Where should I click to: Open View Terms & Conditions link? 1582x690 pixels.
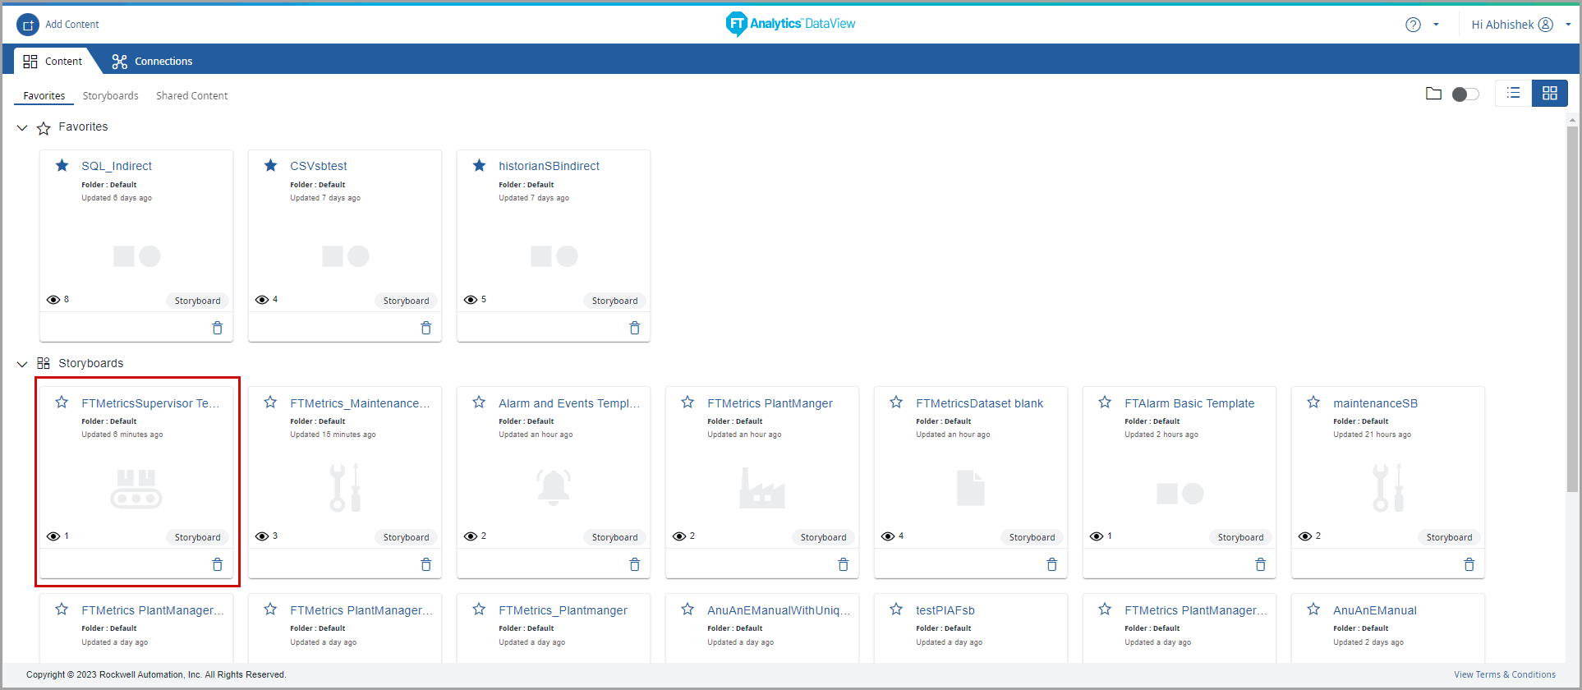click(x=1505, y=674)
